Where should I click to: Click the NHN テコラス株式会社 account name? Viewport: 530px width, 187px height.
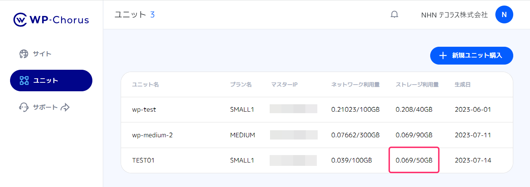click(454, 15)
